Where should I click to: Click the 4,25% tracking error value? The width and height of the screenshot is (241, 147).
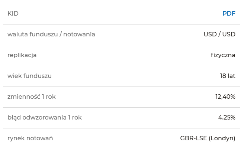(x=227, y=118)
